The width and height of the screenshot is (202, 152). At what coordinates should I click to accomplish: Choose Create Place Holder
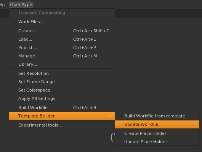pyautogui.click(x=157, y=133)
